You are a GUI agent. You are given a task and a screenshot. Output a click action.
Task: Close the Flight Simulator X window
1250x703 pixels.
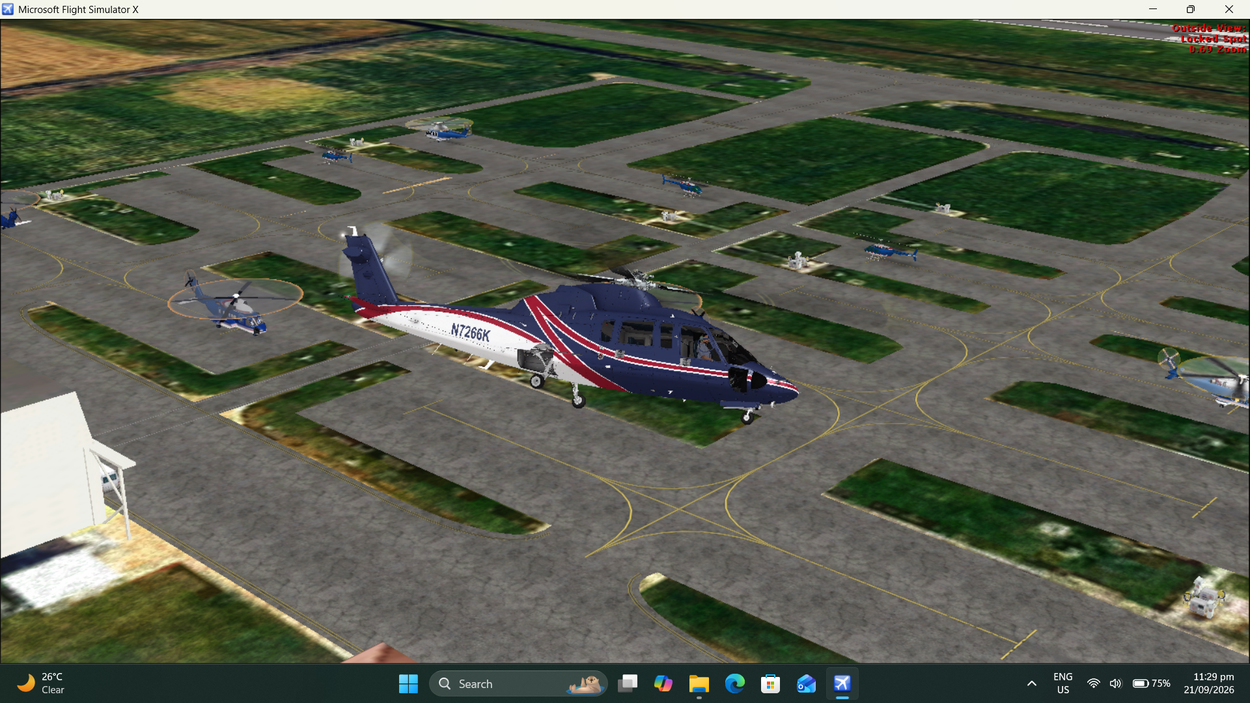1229,9
